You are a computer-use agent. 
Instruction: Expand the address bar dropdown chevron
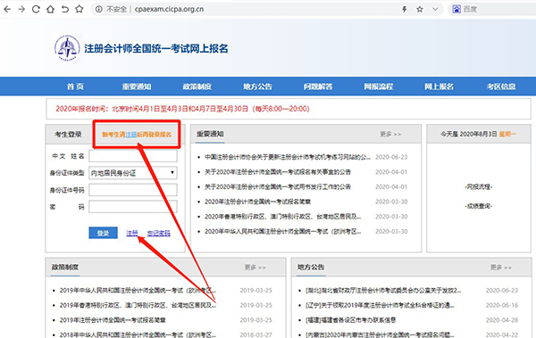(x=435, y=9)
